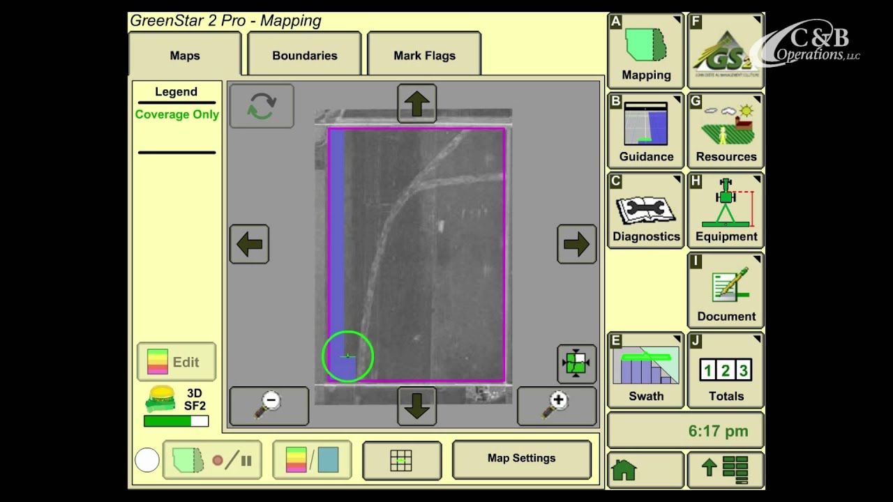
Task: Select the Mark Flags tab
Action: 424,54
